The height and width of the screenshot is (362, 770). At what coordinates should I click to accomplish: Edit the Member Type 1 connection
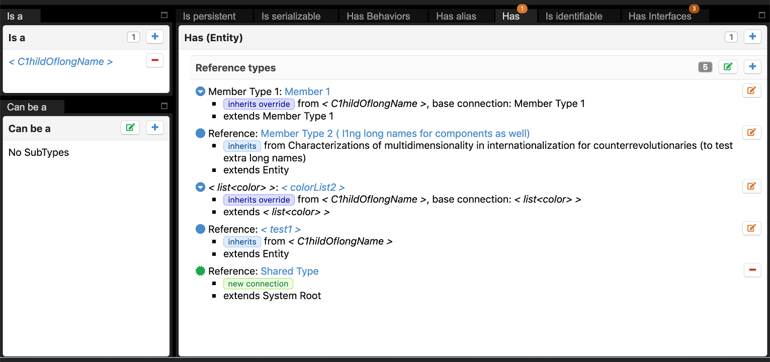751,90
